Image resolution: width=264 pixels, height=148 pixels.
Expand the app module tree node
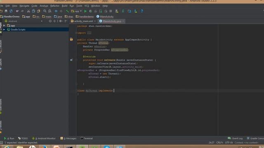click(4, 25)
